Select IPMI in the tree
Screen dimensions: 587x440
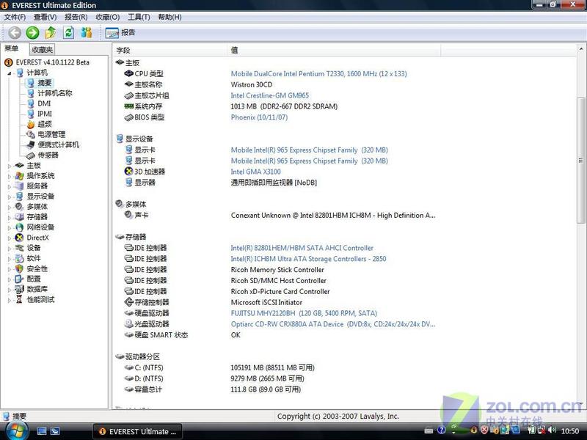click(45, 114)
